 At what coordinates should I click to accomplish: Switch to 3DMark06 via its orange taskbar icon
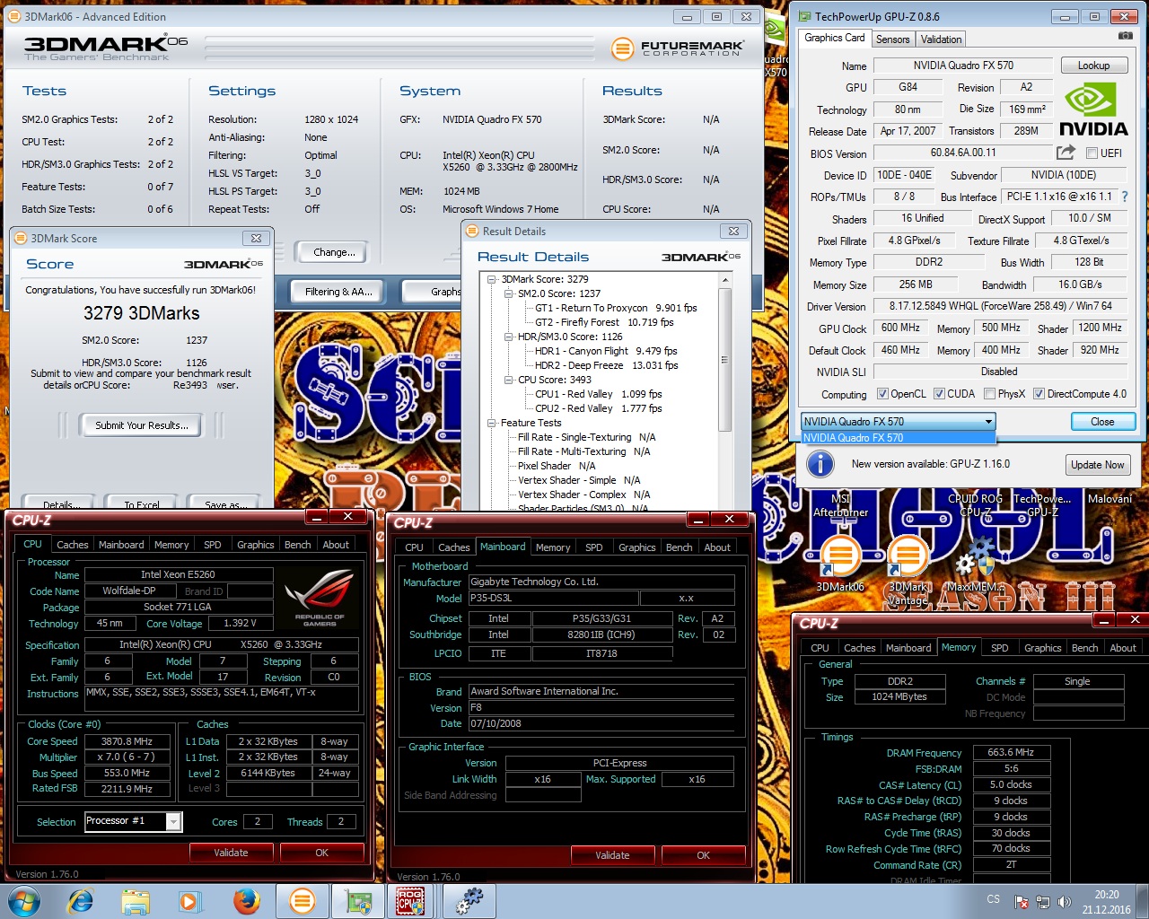(303, 901)
